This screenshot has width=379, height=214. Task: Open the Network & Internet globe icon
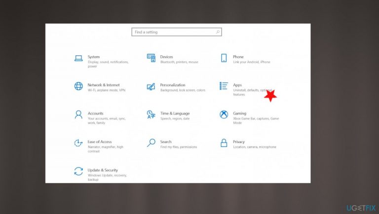[x=78, y=86]
